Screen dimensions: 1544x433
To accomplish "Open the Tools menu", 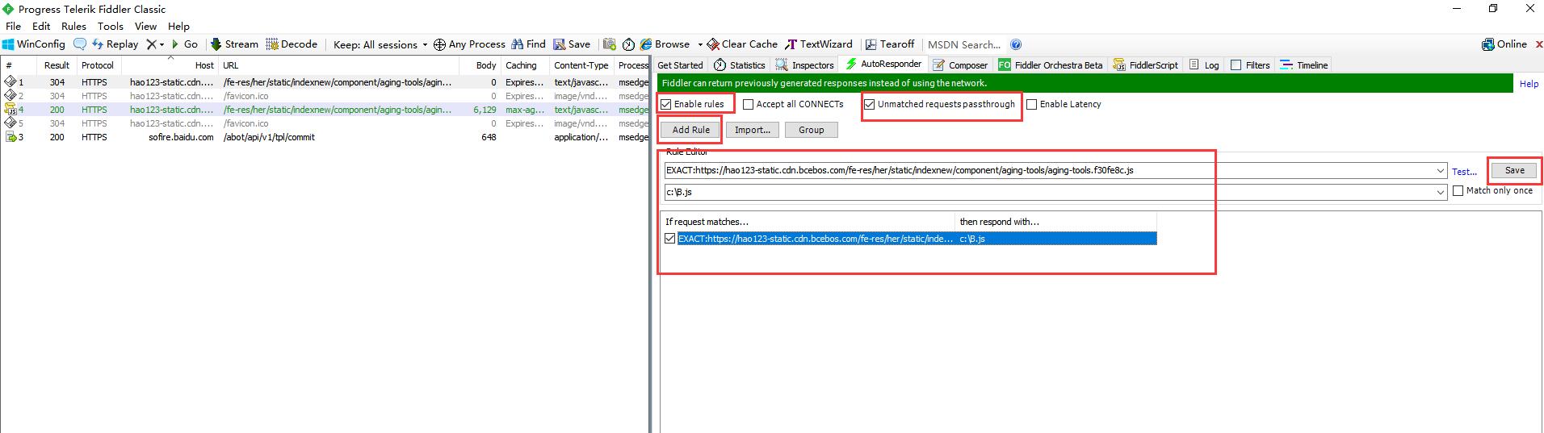I will tap(111, 26).
